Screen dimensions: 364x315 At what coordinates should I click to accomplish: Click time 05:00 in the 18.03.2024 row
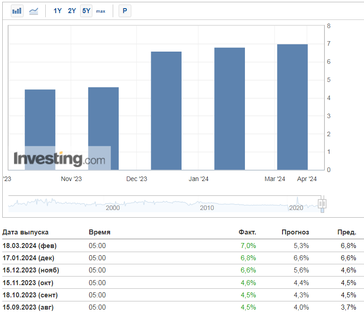[97, 246]
